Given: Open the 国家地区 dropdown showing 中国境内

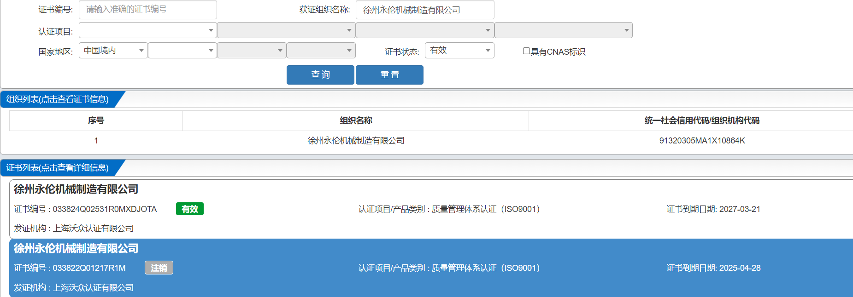Looking at the screenshot, I should click(x=113, y=51).
